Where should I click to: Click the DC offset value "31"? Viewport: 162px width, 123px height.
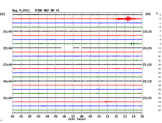[160, 94]
